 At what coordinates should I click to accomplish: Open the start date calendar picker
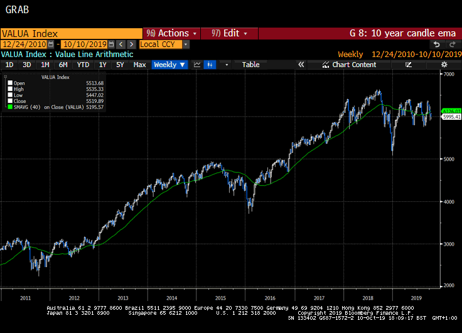[x=51, y=45]
